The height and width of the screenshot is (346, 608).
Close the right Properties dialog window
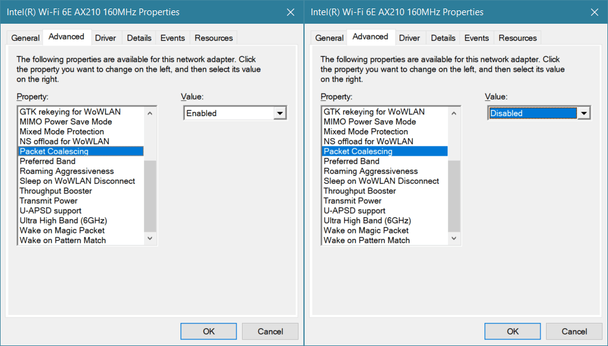[x=595, y=12]
